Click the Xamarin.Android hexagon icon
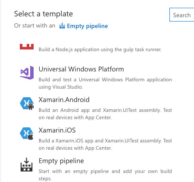 pos(27,104)
